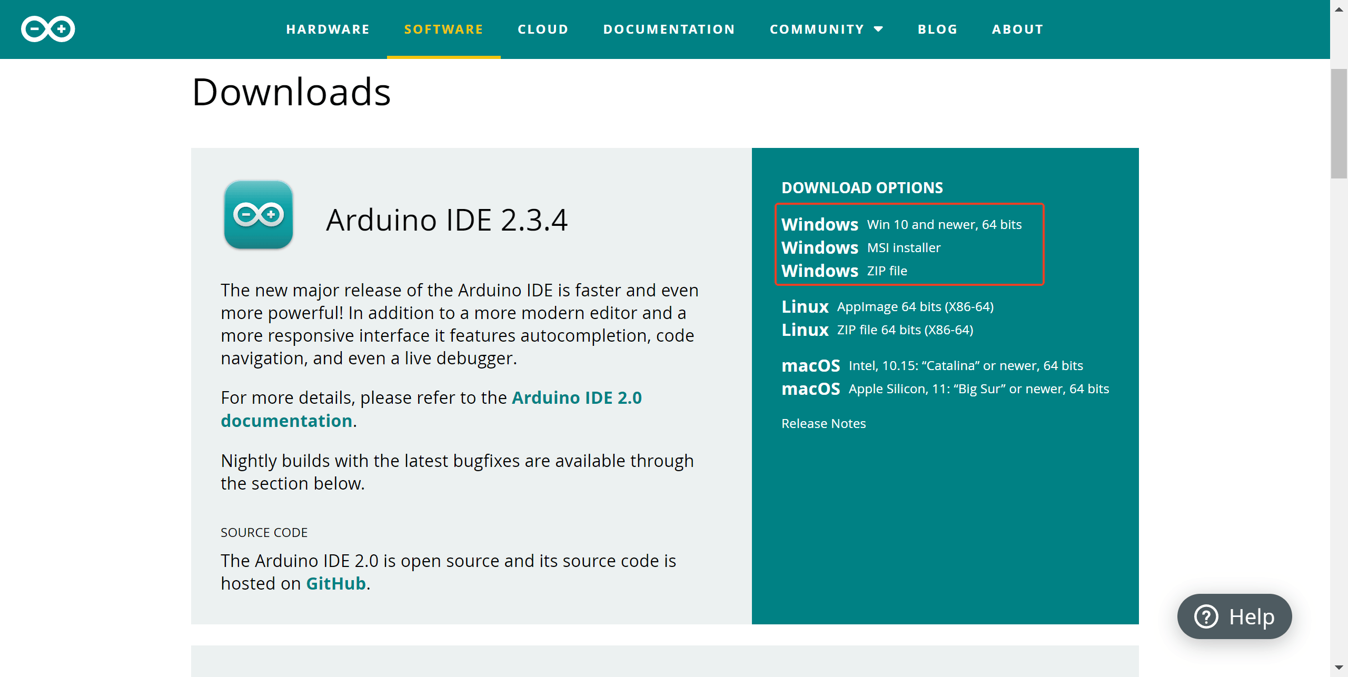
Task: Stay on the SOFTWARE tab
Action: (443, 29)
